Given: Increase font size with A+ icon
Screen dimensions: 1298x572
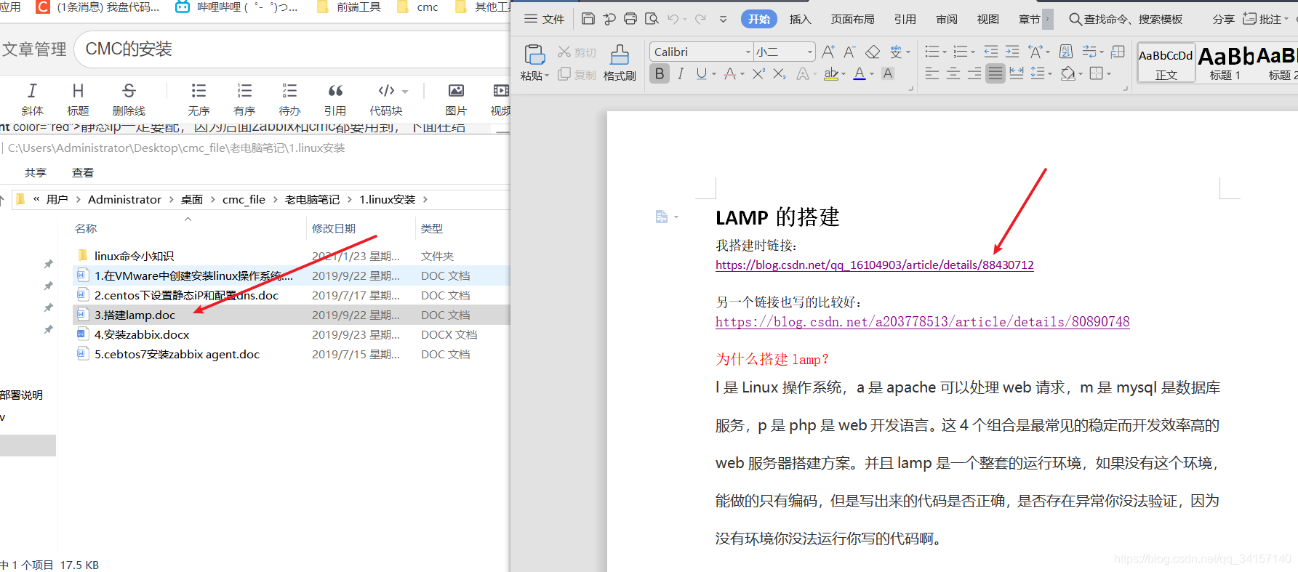Looking at the screenshot, I should [828, 52].
